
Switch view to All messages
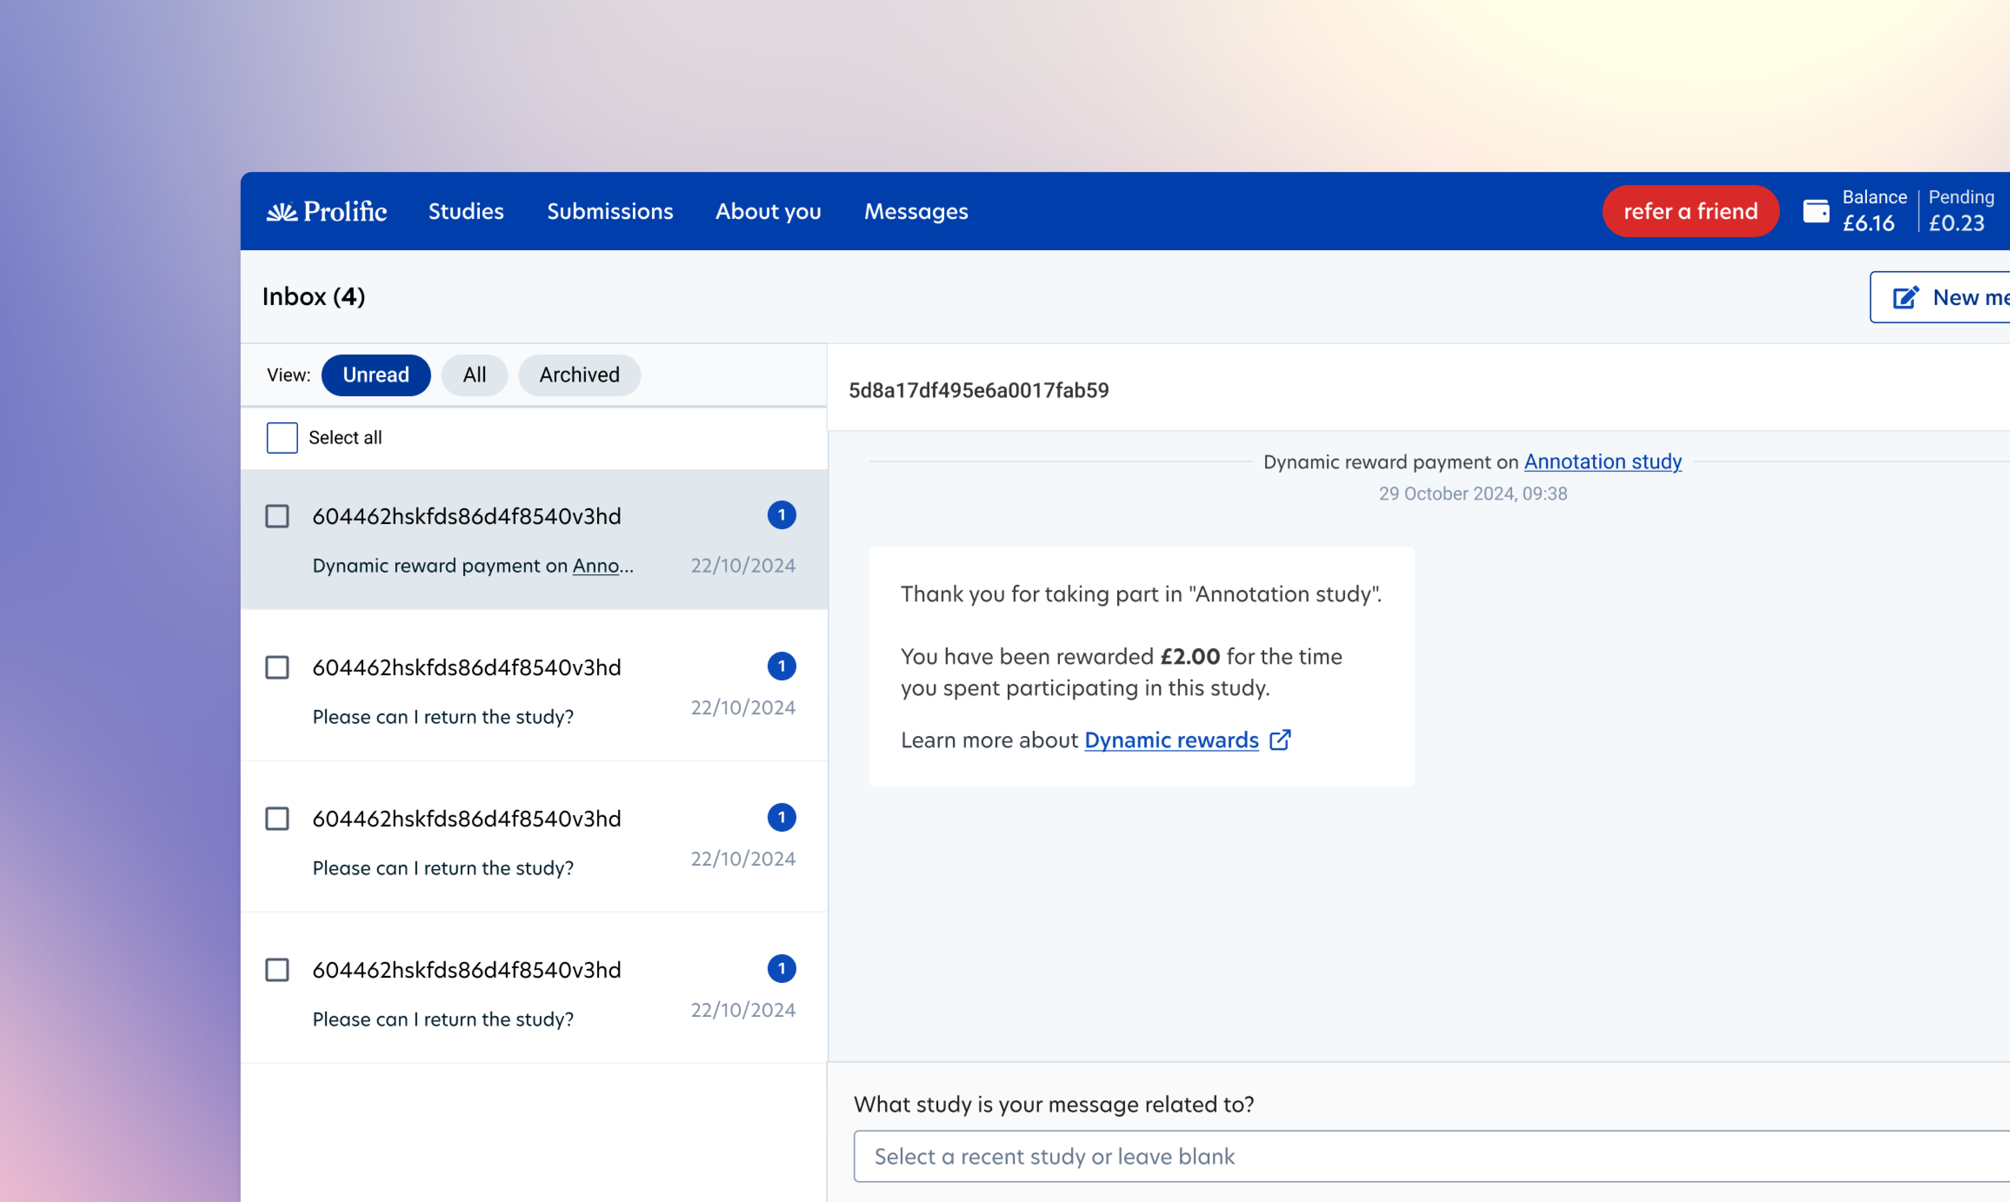(x=474, y=375)
